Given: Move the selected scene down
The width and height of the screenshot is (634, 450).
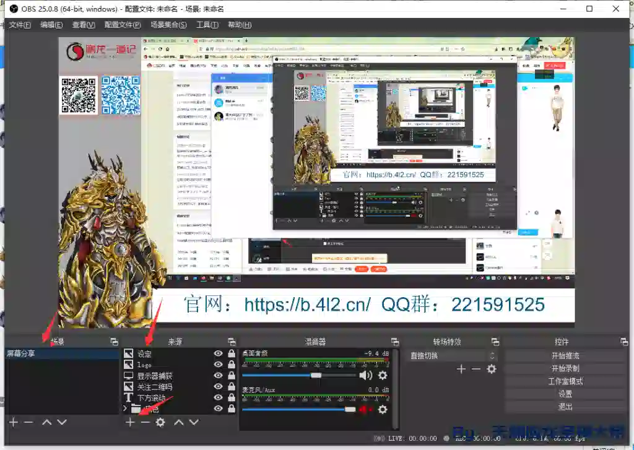Looking at the screenshot, I should (62, 423).
